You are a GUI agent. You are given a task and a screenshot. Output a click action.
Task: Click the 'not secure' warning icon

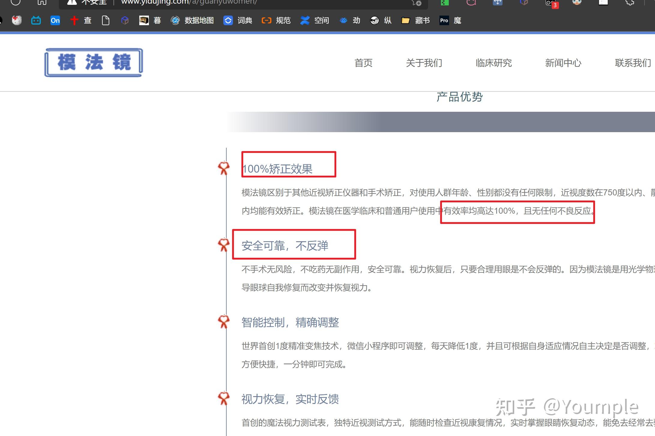tap(72, 2)
